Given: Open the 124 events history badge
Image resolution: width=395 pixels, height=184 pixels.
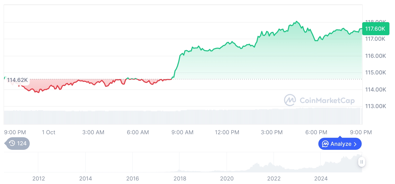Looking at the screenshot, I should (x=18, y=144).
